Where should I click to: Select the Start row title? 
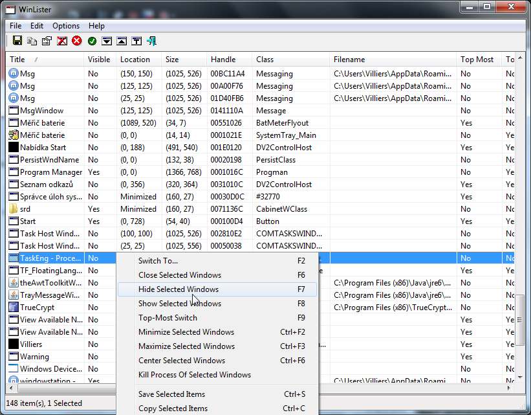pos(28,221)
